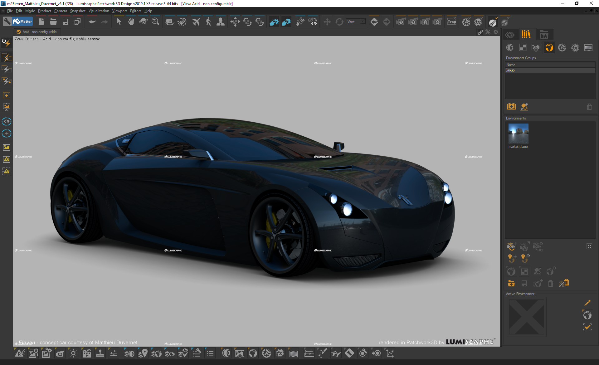Open the overlays film-strip library category
Image resolution: width=599 pixels, height=365 pixels.
click(x=588, y=48)
